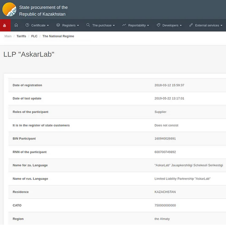Click the purchase search magnifier icon
Viewport: 226px width, 225px height.
tap(88, 25)
